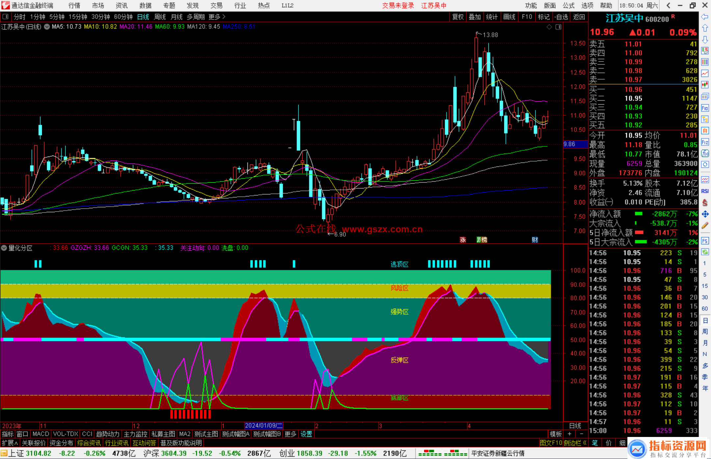Click 2024/01/09 date marker on time axis
Image resolution: width=711 pixels, height=459 pixels.
pos(264,425)
